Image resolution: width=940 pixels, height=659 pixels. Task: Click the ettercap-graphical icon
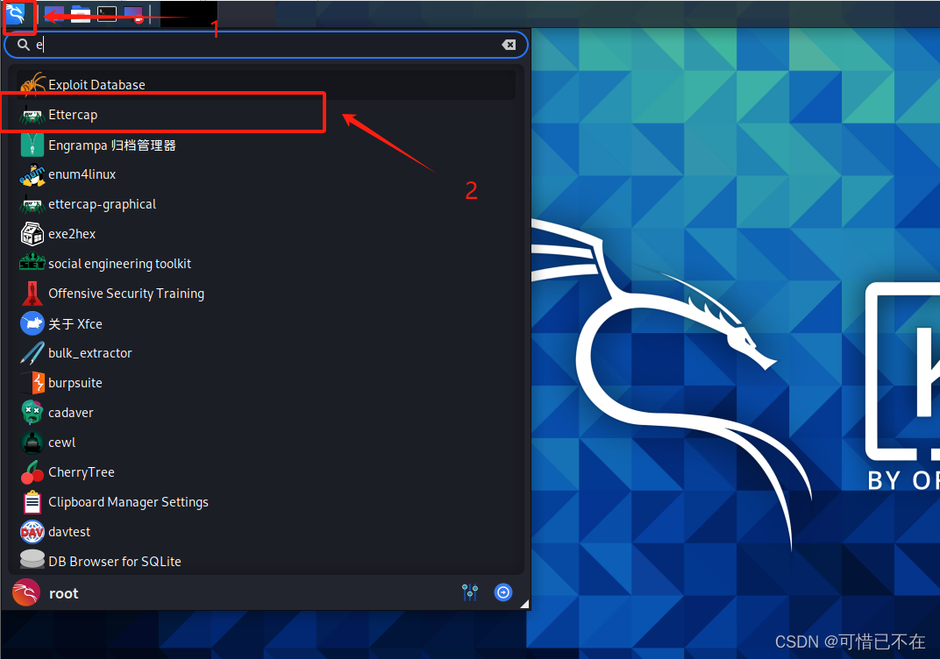point(32,204)
